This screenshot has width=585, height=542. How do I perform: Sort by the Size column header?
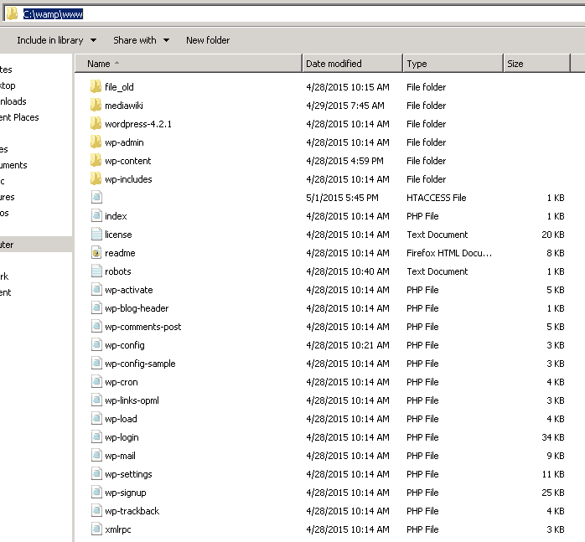[x=536, y=64]
